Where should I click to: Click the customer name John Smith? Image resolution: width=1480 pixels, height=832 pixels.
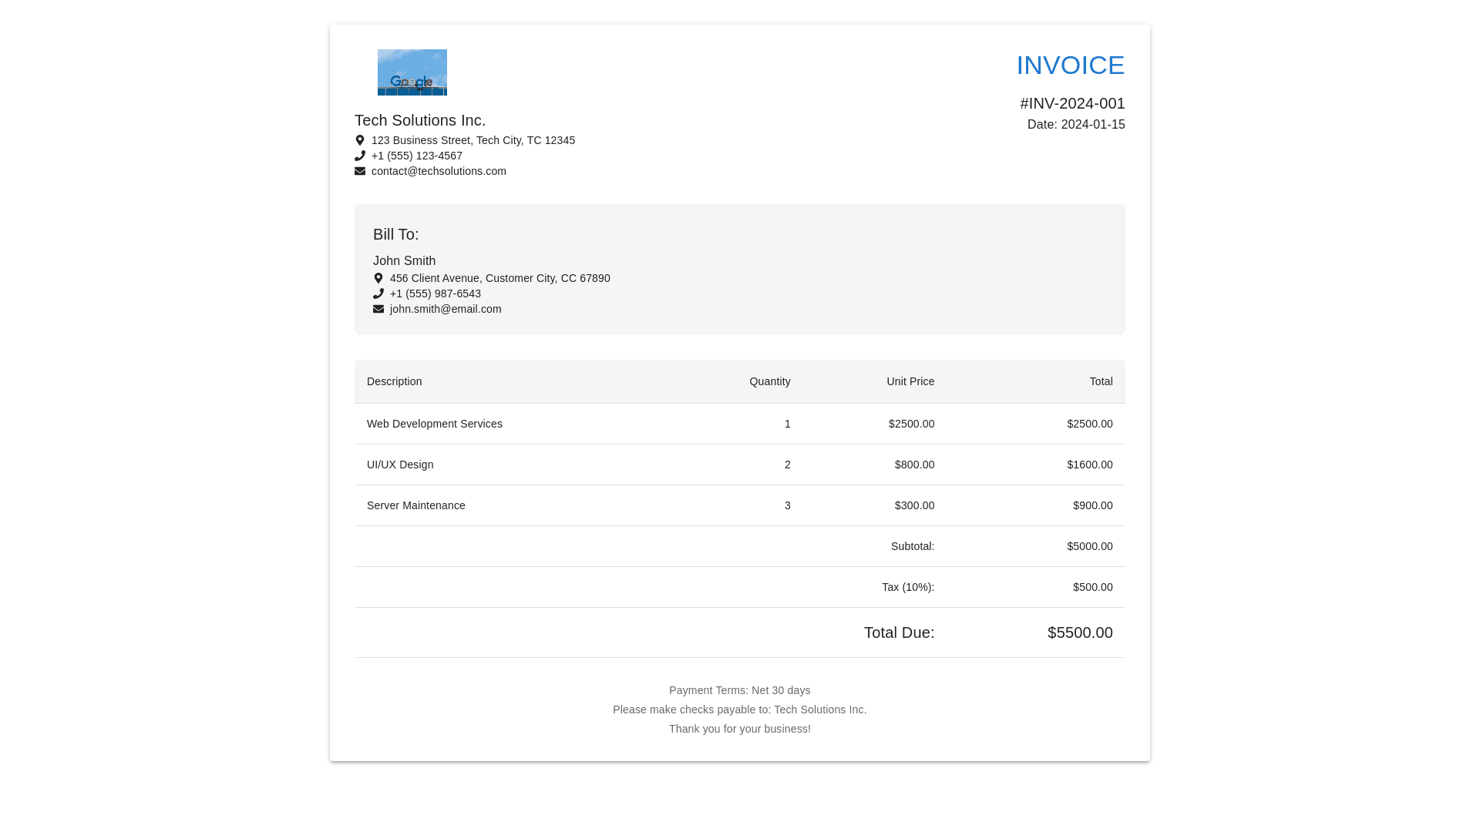(x=404, y=261)
